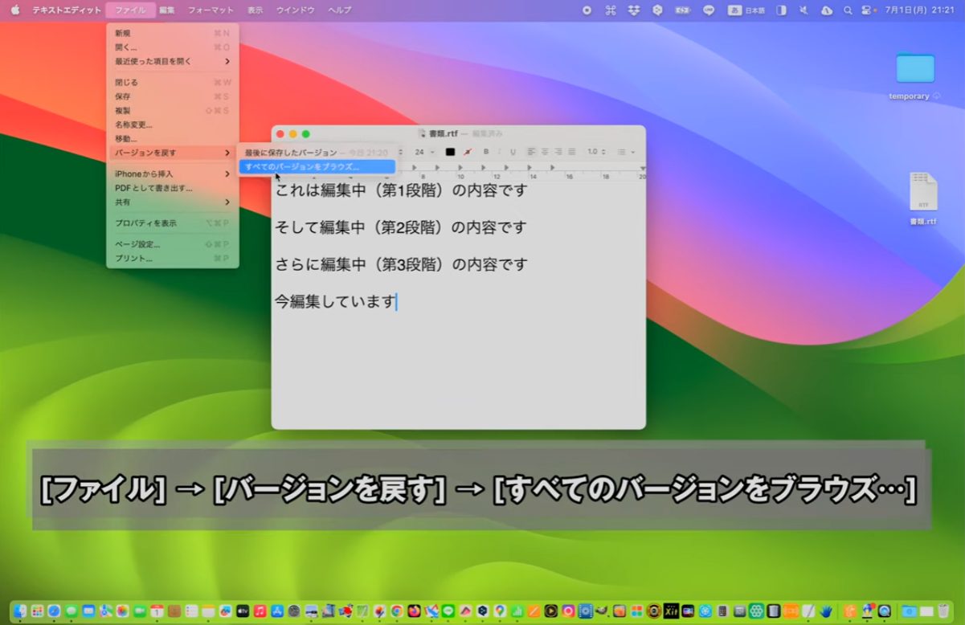Choose 閉じる from the File menu
This screenshot has height=625, width=965.
[173, 82]
